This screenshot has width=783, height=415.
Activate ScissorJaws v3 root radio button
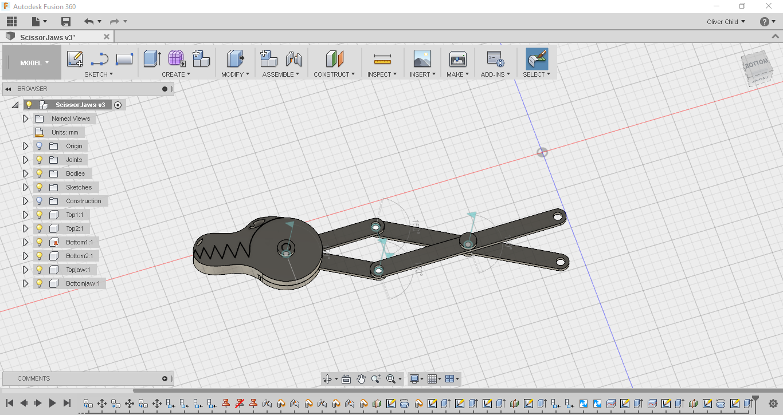tap(118, 105)
